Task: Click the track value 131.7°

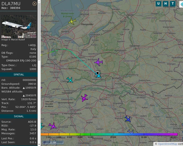Action: point(32,103)
